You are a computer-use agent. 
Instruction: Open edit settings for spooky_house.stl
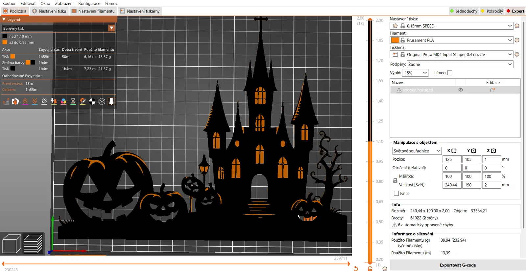tap(492, 90)
